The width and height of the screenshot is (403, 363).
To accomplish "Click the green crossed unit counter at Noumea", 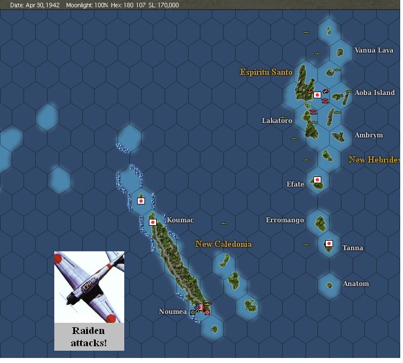I will click(x=193, y=312).
